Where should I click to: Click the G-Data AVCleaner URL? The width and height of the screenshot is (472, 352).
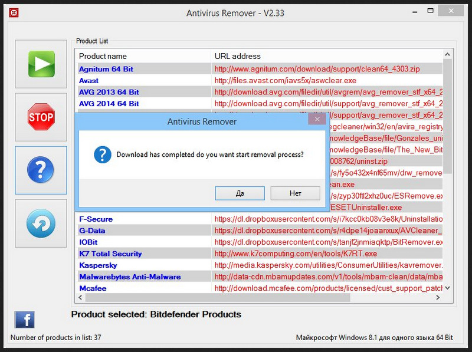pos(329,231)
